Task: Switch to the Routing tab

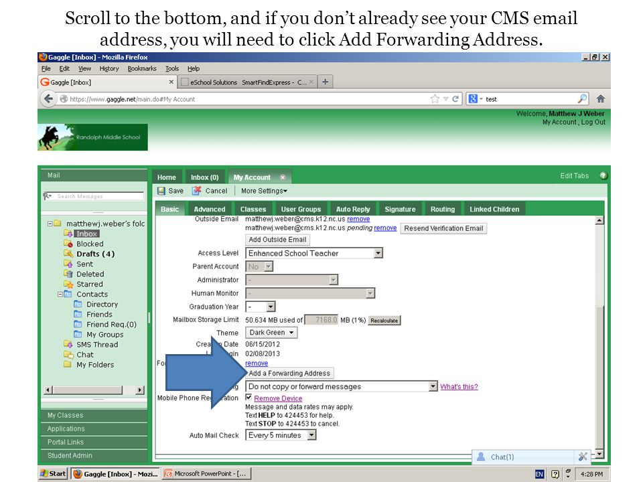Action: (443, 209)
